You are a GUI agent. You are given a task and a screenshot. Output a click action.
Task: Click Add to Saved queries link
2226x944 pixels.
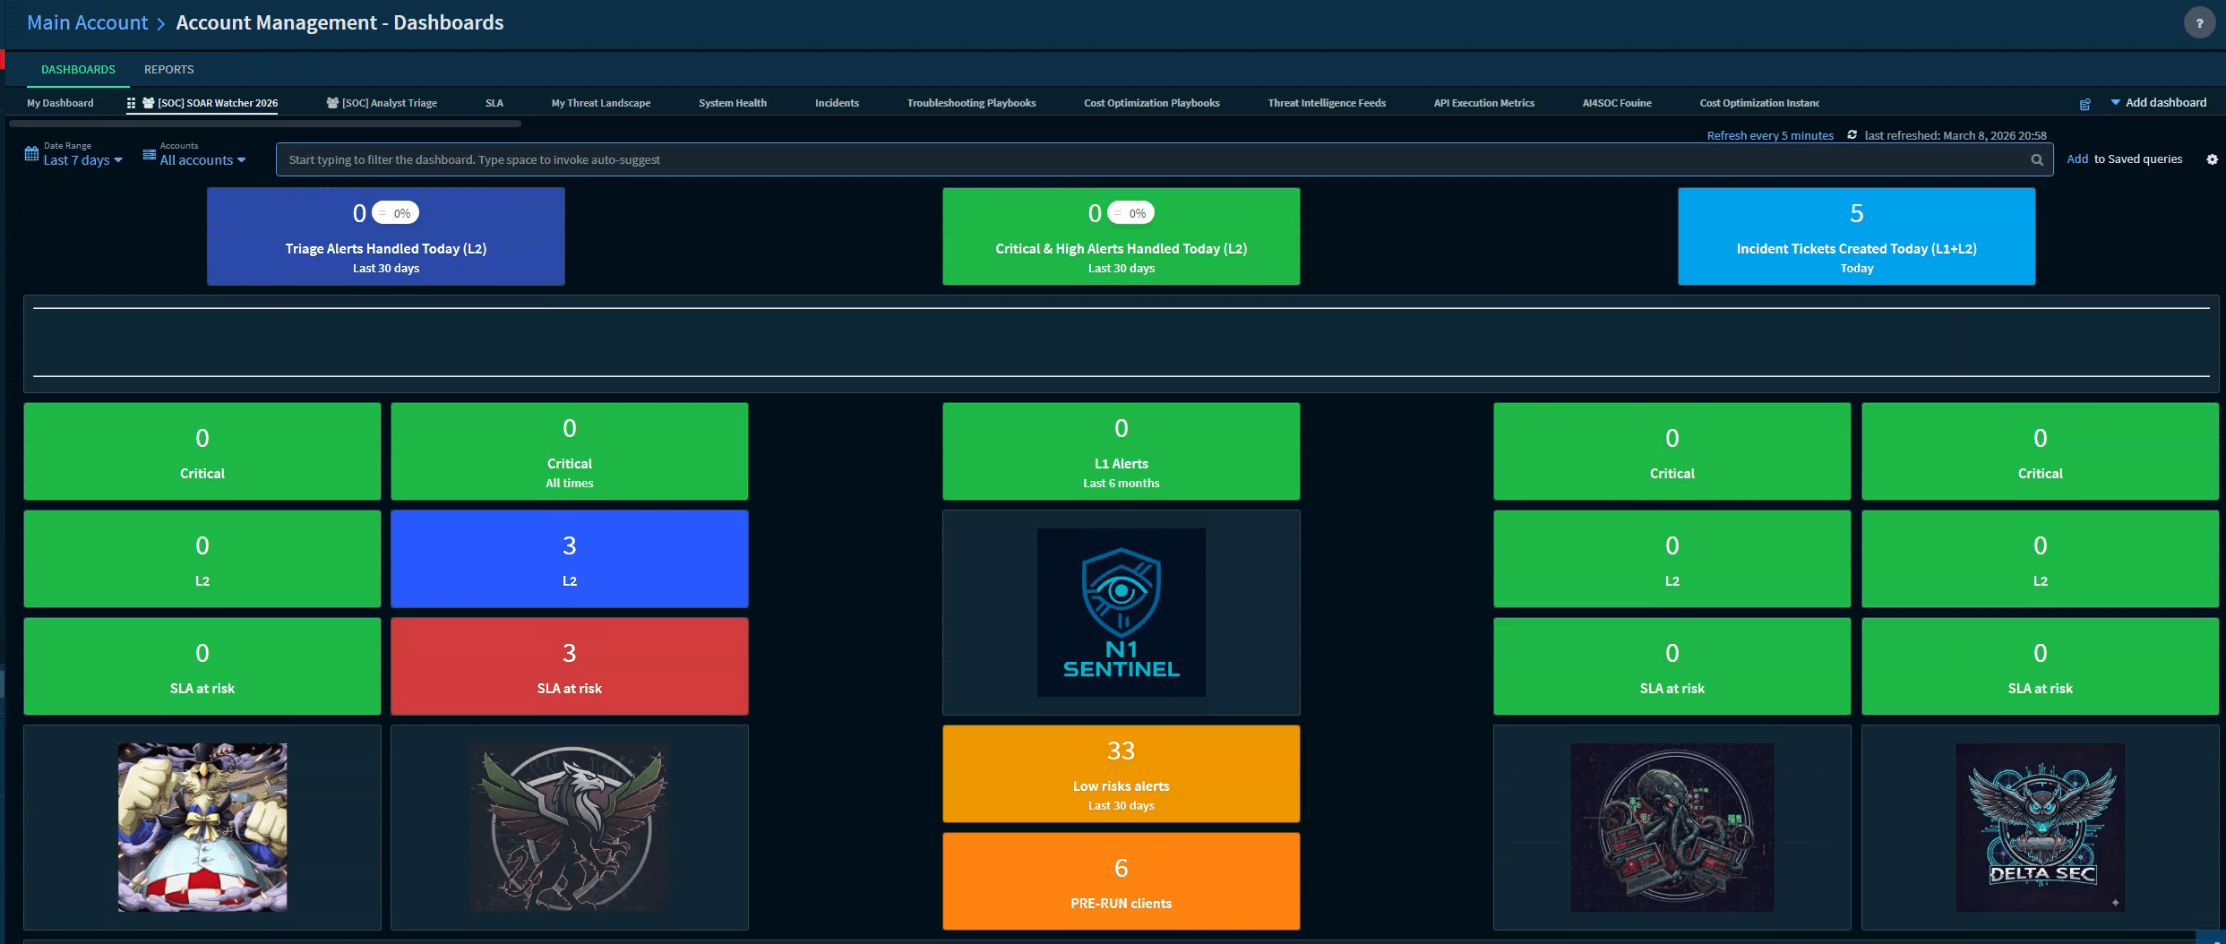pos(2077,159)
